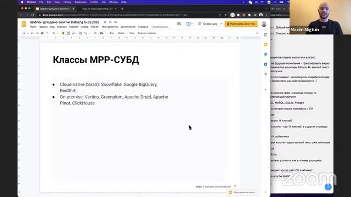Reload the page in Chrome
The width and height of the screenshot is (351, 197).
click(33, 15)
